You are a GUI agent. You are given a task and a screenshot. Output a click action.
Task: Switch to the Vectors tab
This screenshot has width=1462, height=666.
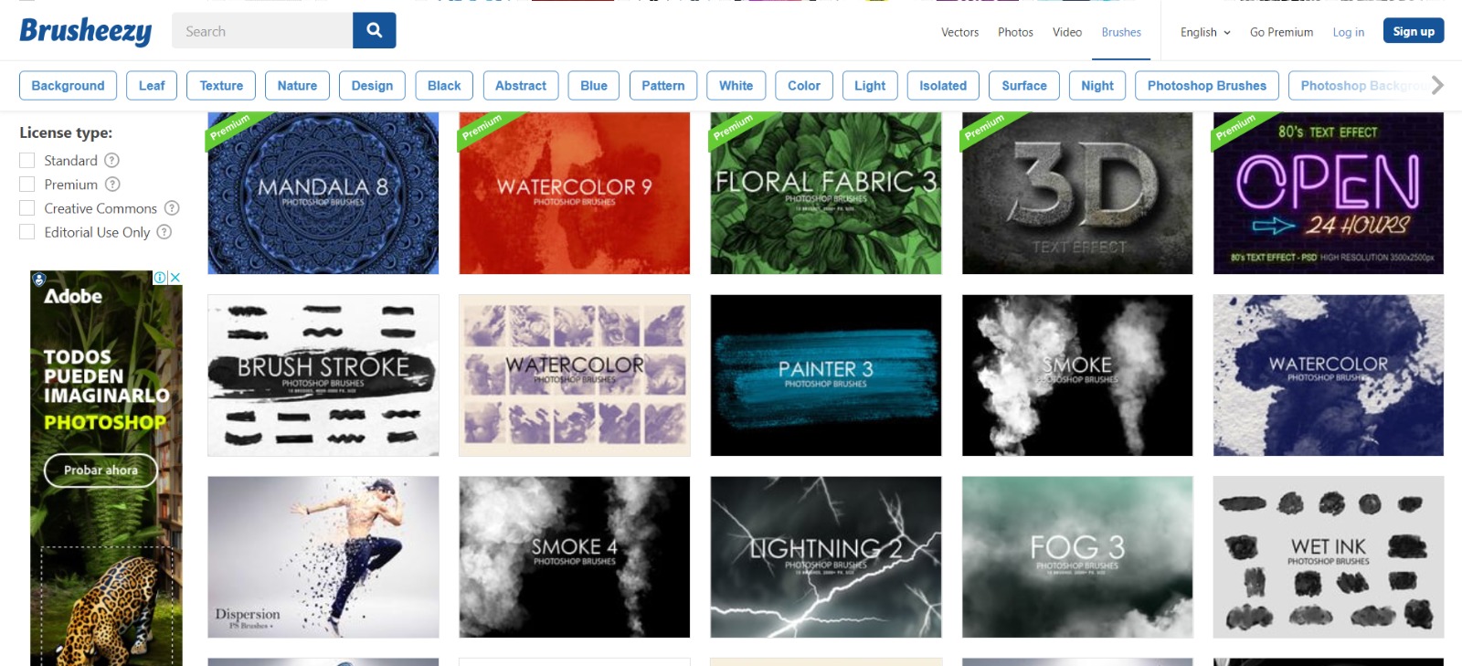(959, 32)
